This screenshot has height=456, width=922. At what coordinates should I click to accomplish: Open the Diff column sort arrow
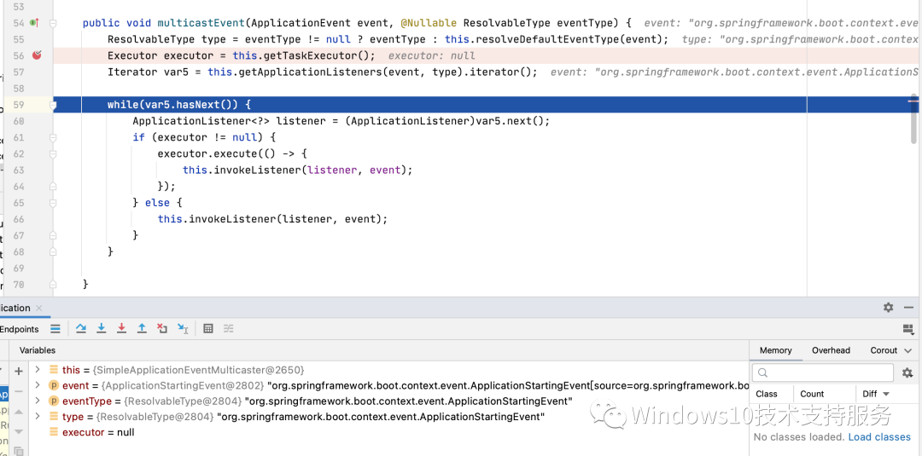coord(886,394)
